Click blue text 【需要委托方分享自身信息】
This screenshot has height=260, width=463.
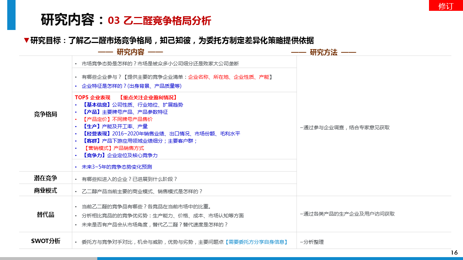tap(256, 242)
